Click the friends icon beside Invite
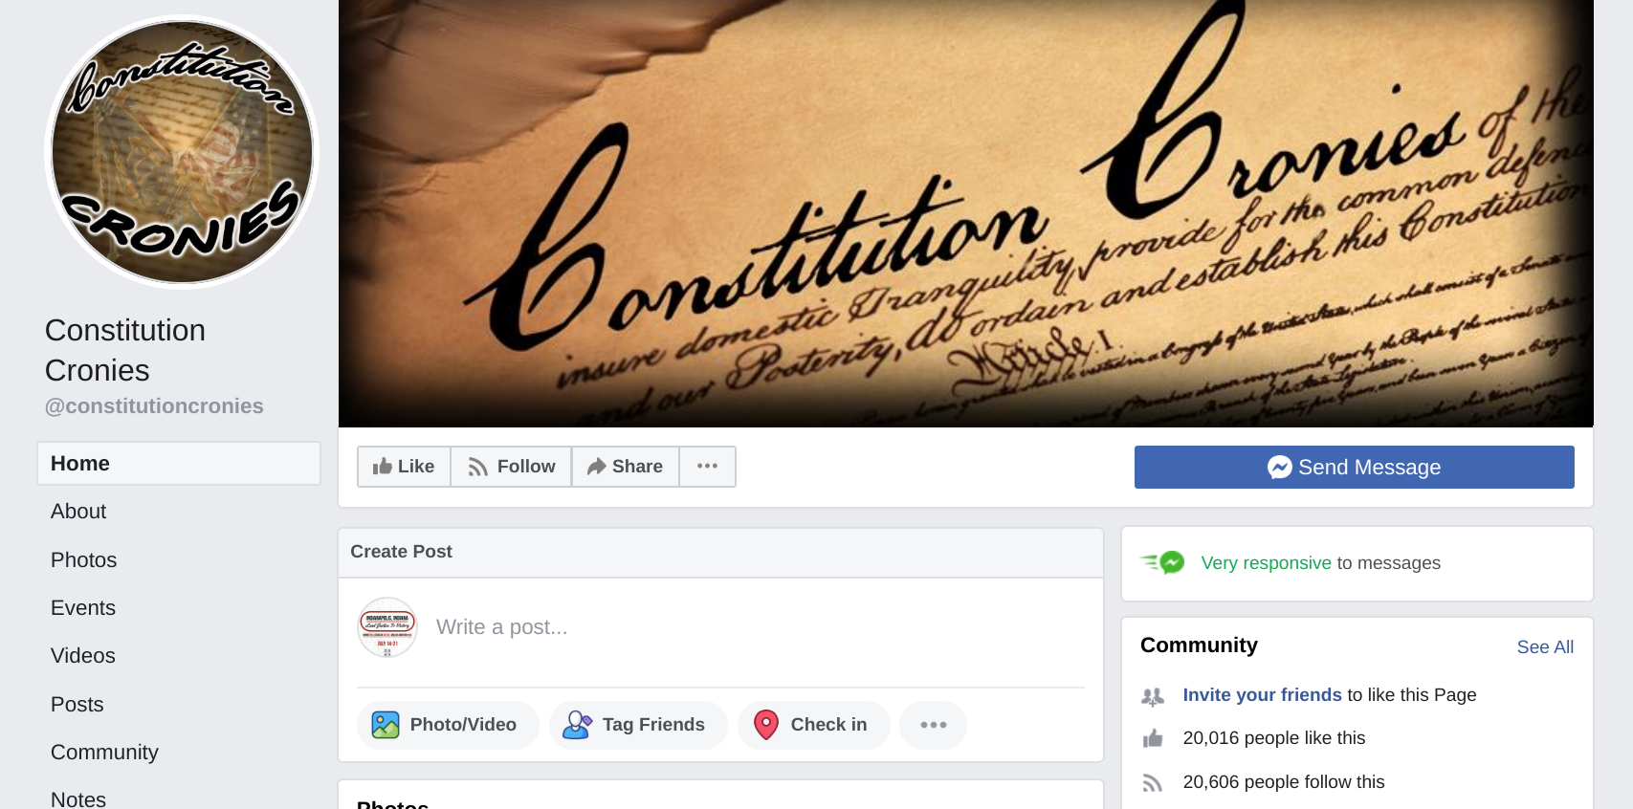 [x=1153, y=696]
